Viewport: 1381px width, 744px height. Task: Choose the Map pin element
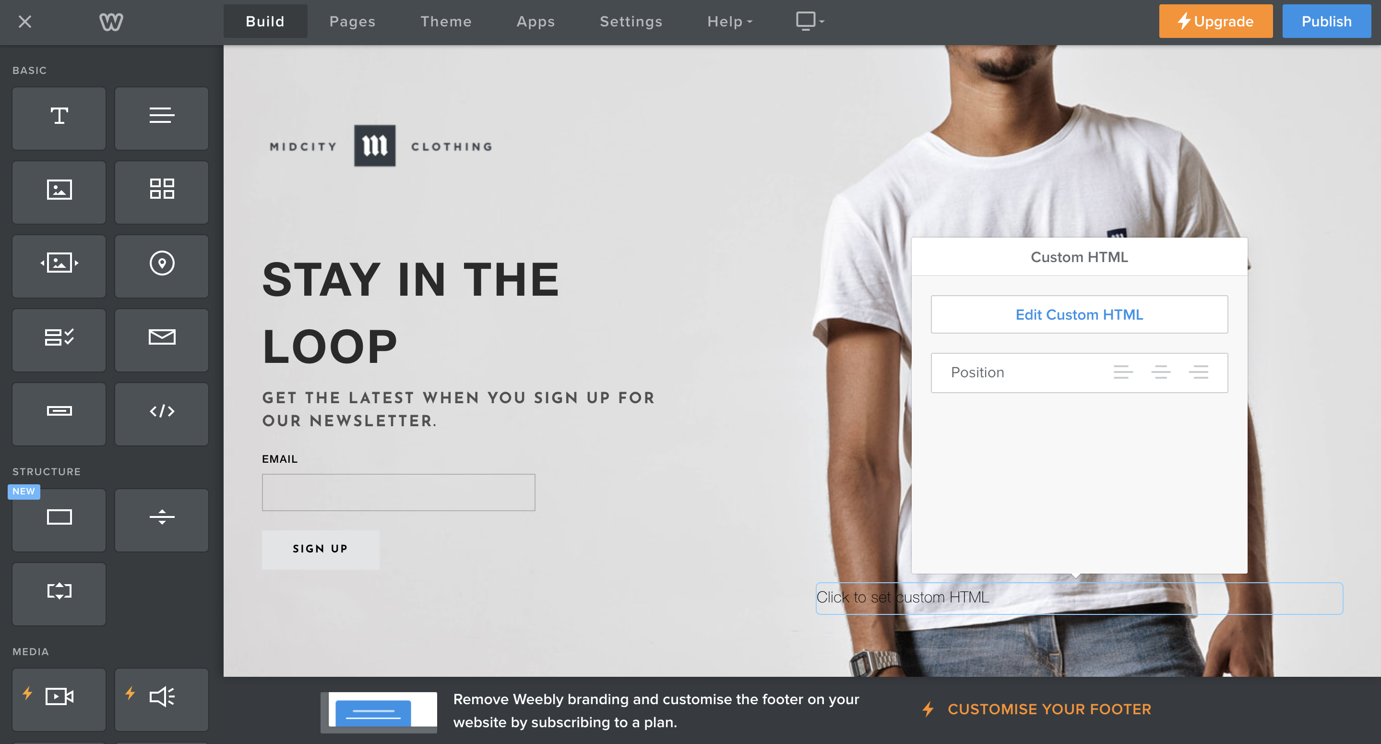point(161,265)
